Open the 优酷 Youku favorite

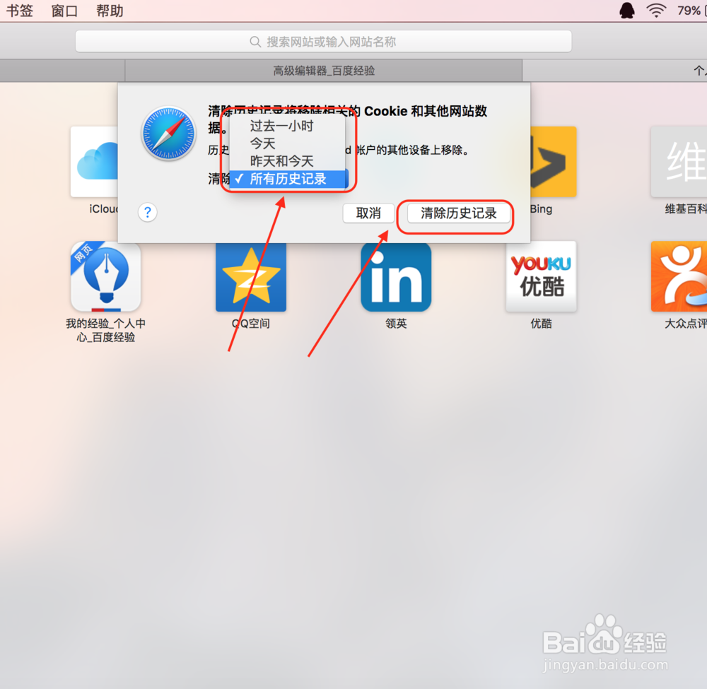[541, 276]
